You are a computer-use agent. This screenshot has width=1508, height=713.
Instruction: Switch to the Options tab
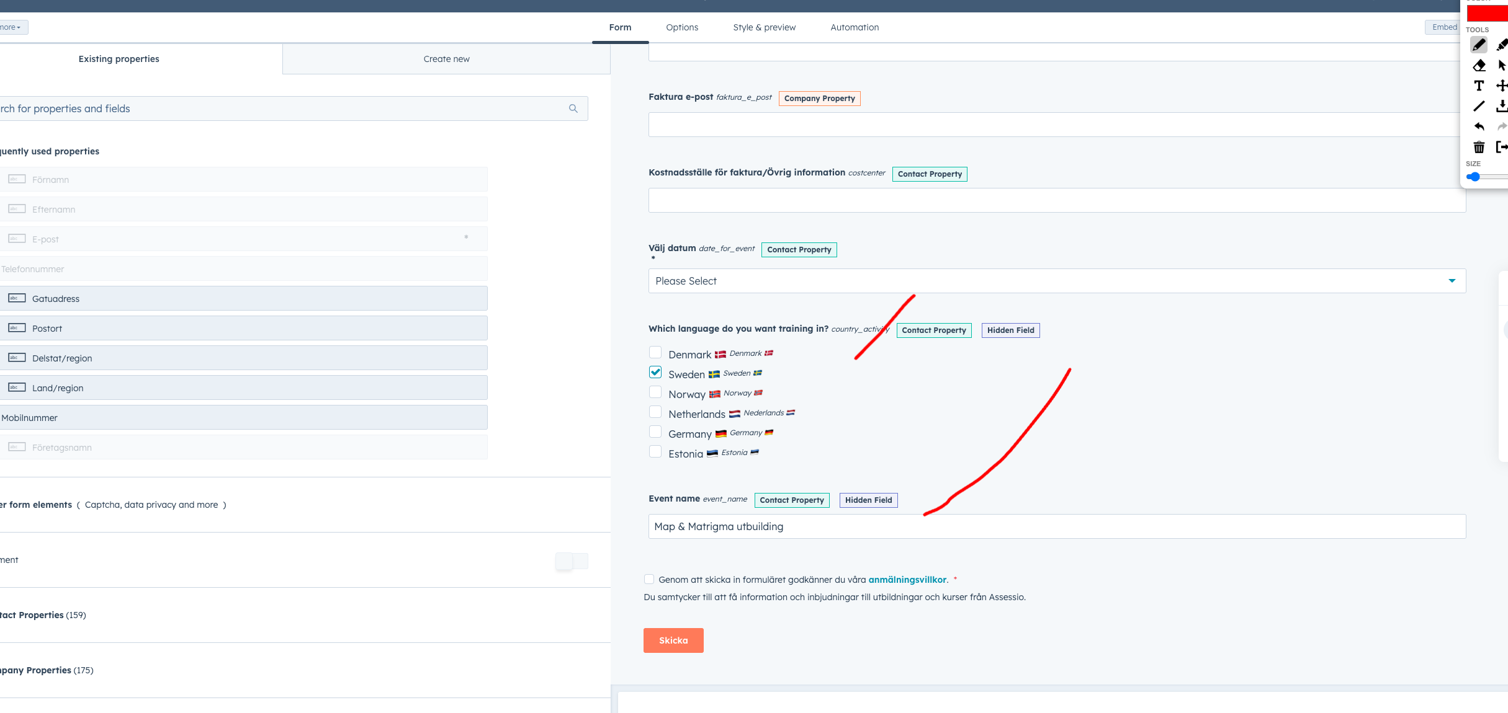pos(681,27)
